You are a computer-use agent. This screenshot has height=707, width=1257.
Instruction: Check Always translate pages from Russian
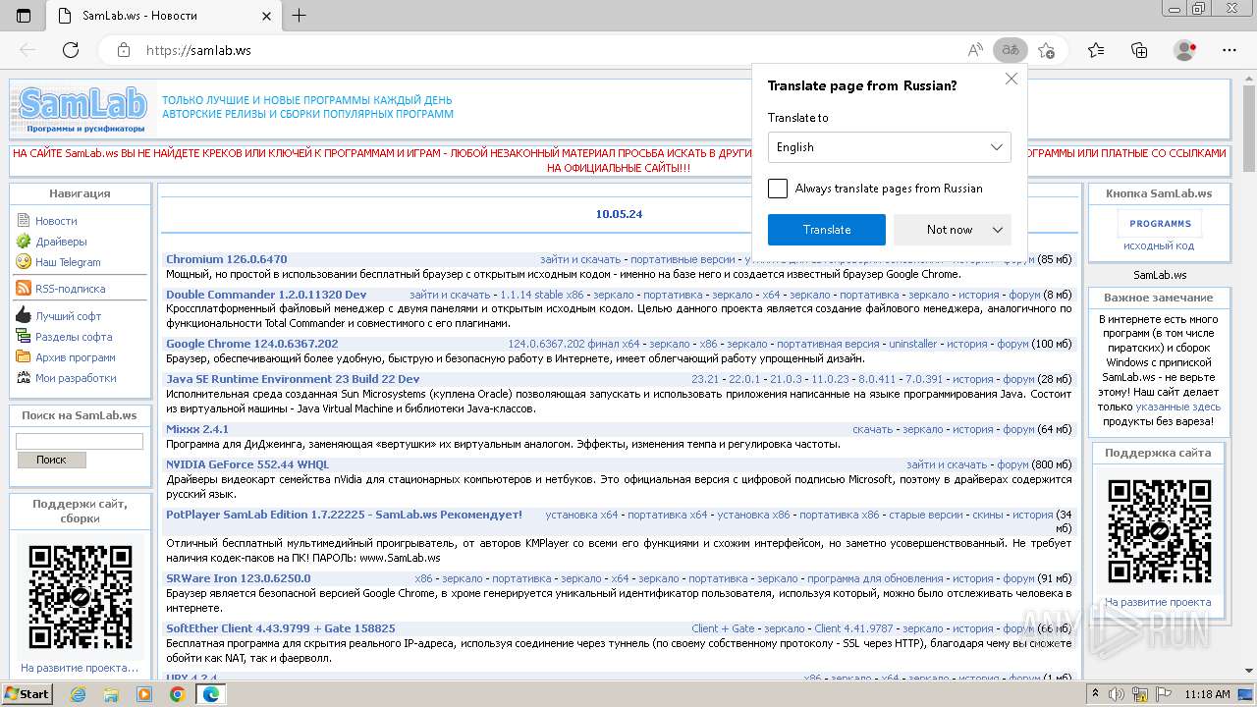point(778,189)
